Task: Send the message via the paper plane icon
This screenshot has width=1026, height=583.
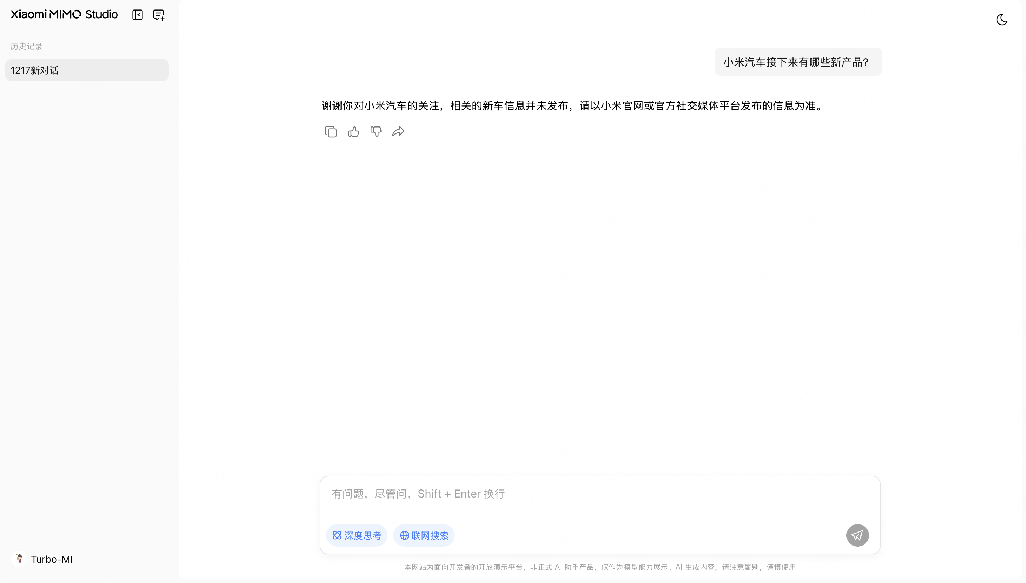Action: point(857,535)
